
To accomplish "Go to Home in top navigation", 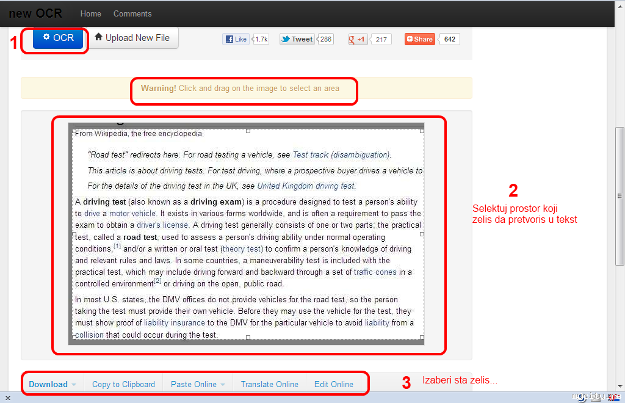I will [90, 13].
